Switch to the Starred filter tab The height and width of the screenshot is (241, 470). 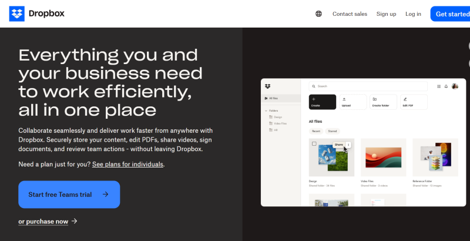click(x=333, y=131)
